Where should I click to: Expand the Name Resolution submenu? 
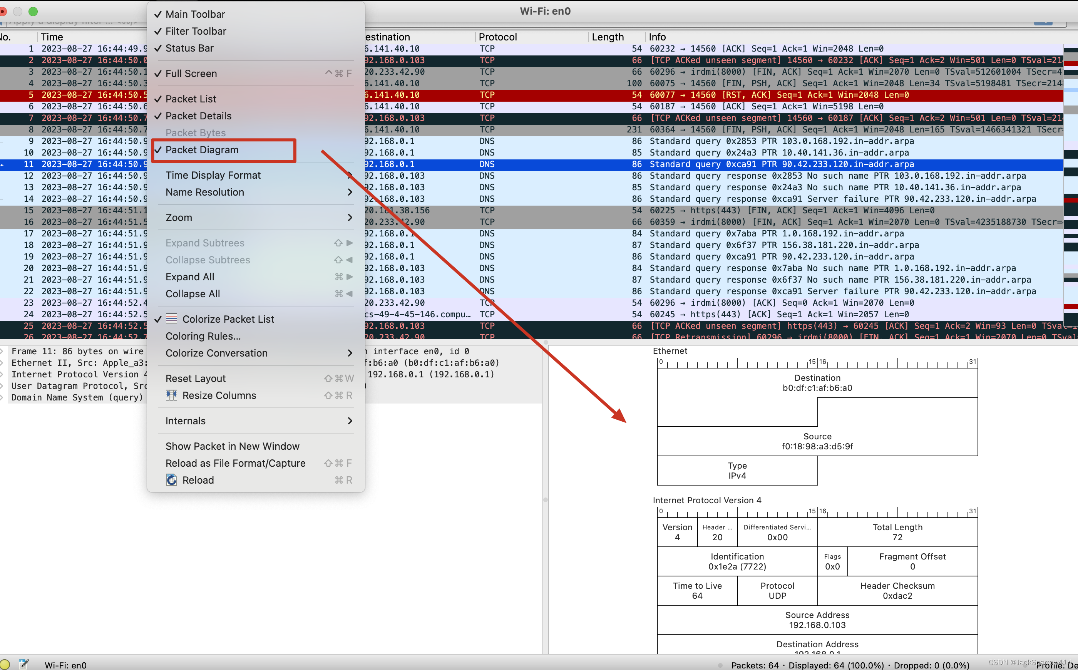[205, 192]
